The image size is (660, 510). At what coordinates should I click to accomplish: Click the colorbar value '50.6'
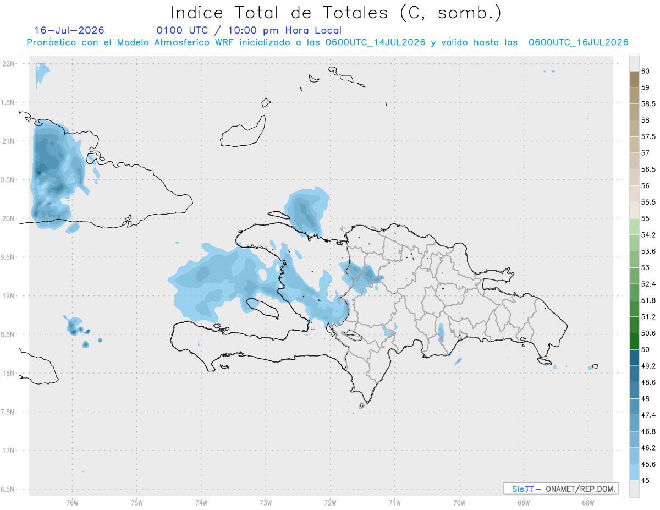click(648, 333)
